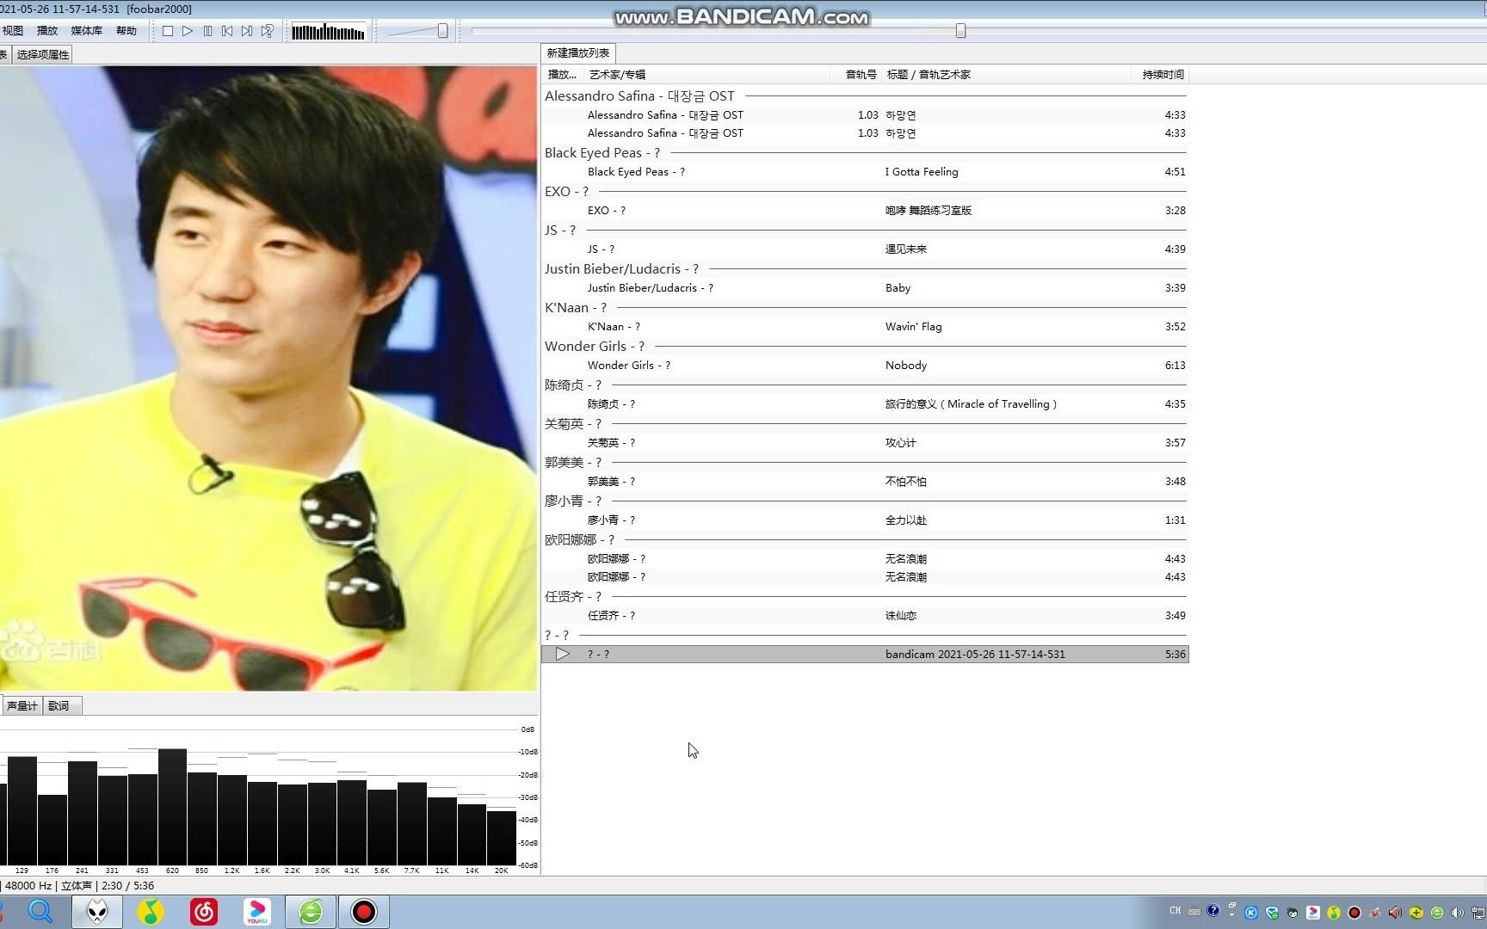The width and height of the screenshot is (1487, 929).
Task: Open the Youku taskbar icon
Action: pyautogui.click(x=257, y=911)
